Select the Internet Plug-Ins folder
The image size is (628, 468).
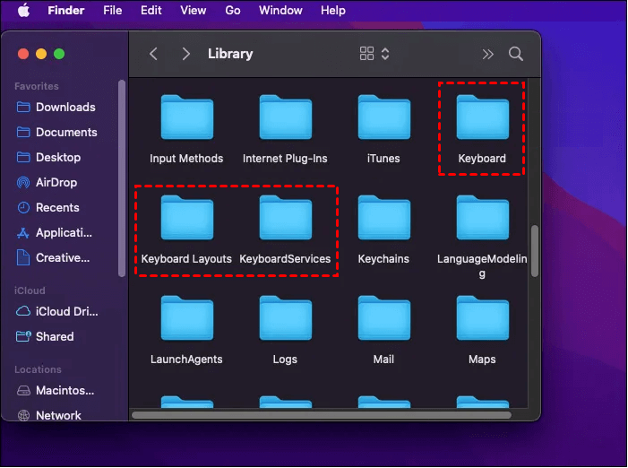(x=285, y=119)
